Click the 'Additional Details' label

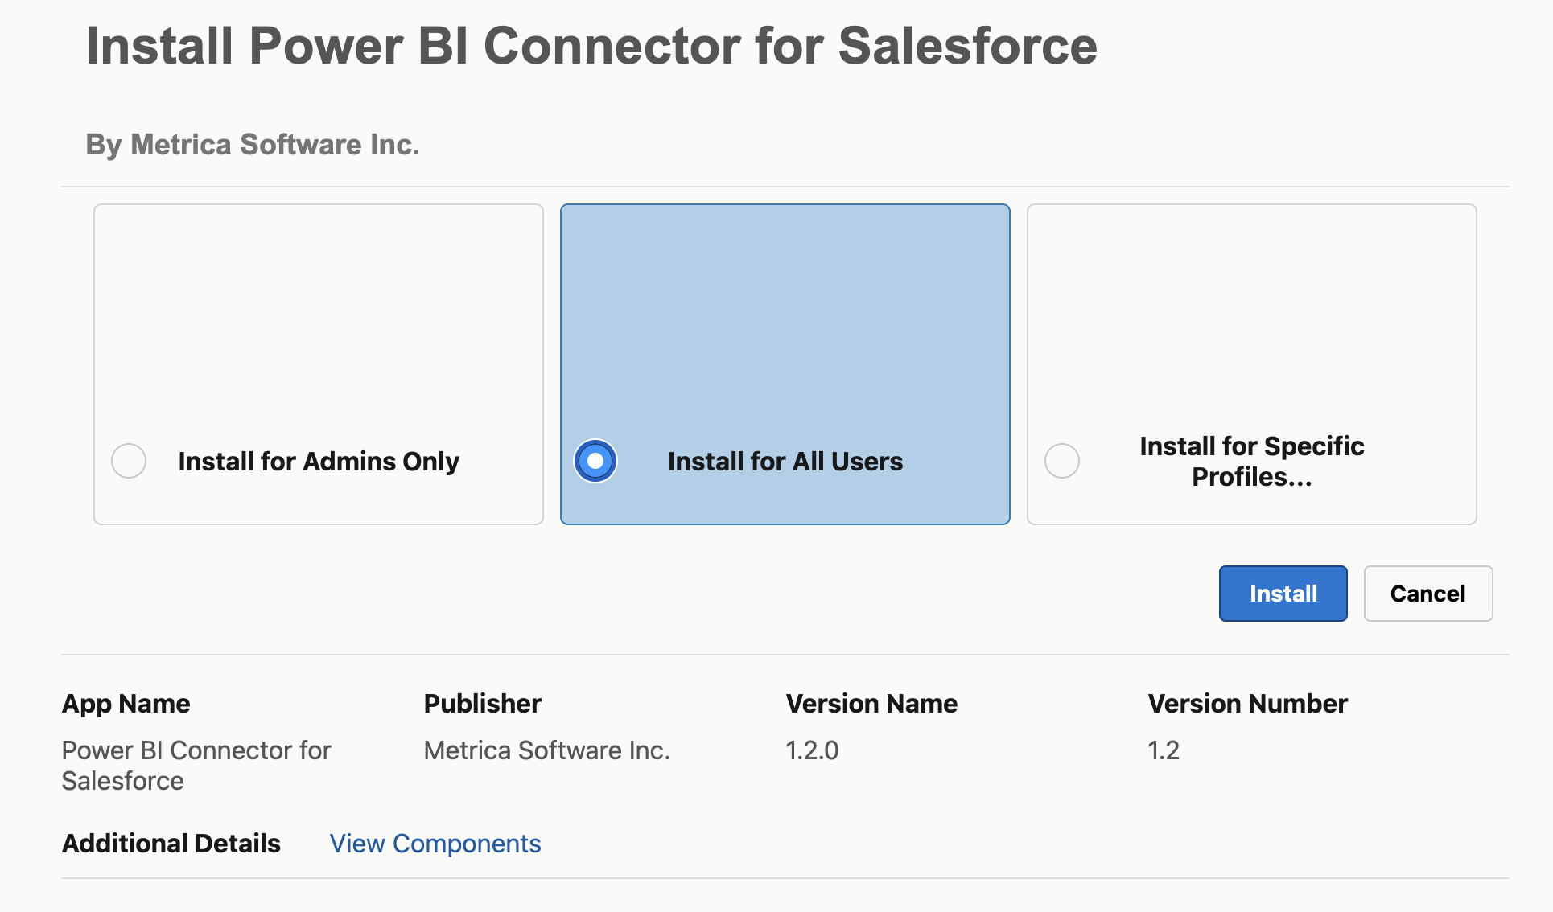coord(171,844)
